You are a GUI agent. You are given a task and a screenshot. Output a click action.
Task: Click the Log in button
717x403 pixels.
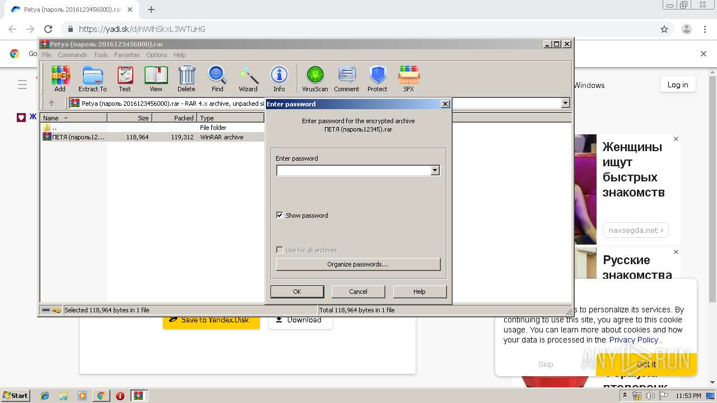point(678,85)
